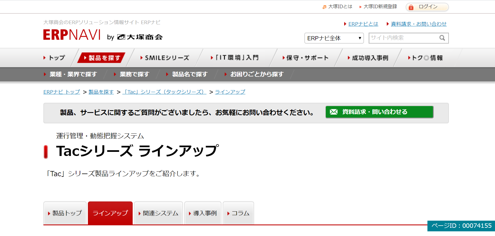Viewport: 495px width, 236px height.
Task: Click text 「Tac」シリーズ製品ラインアップをご紹介します。
Action: pos(124,174)
